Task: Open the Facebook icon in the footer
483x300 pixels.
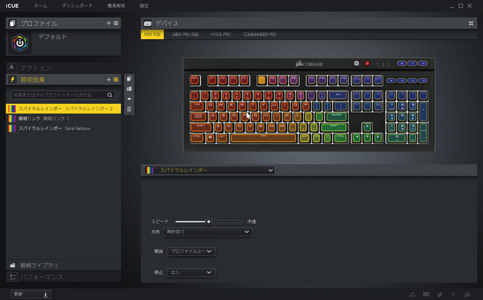Action: pos(453,295)
